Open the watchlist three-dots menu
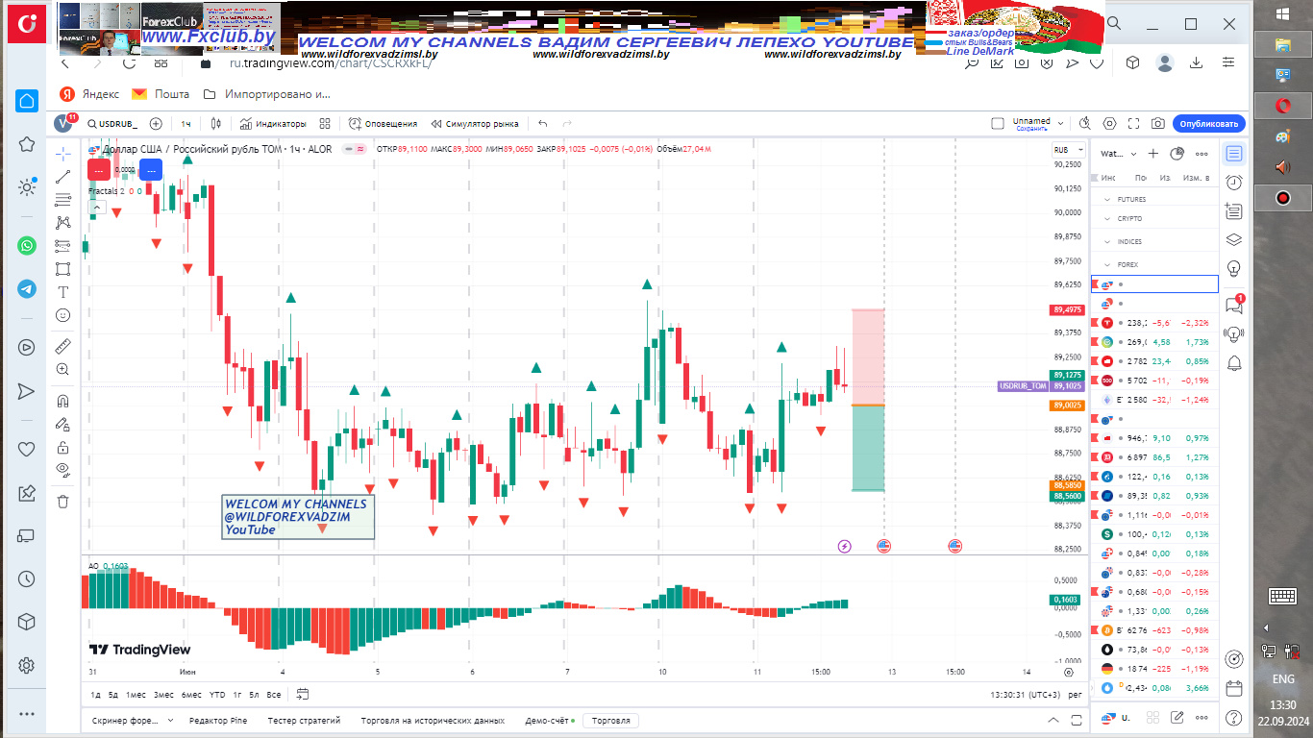The image size is (1313, 738). click(x=1202, y=154)
